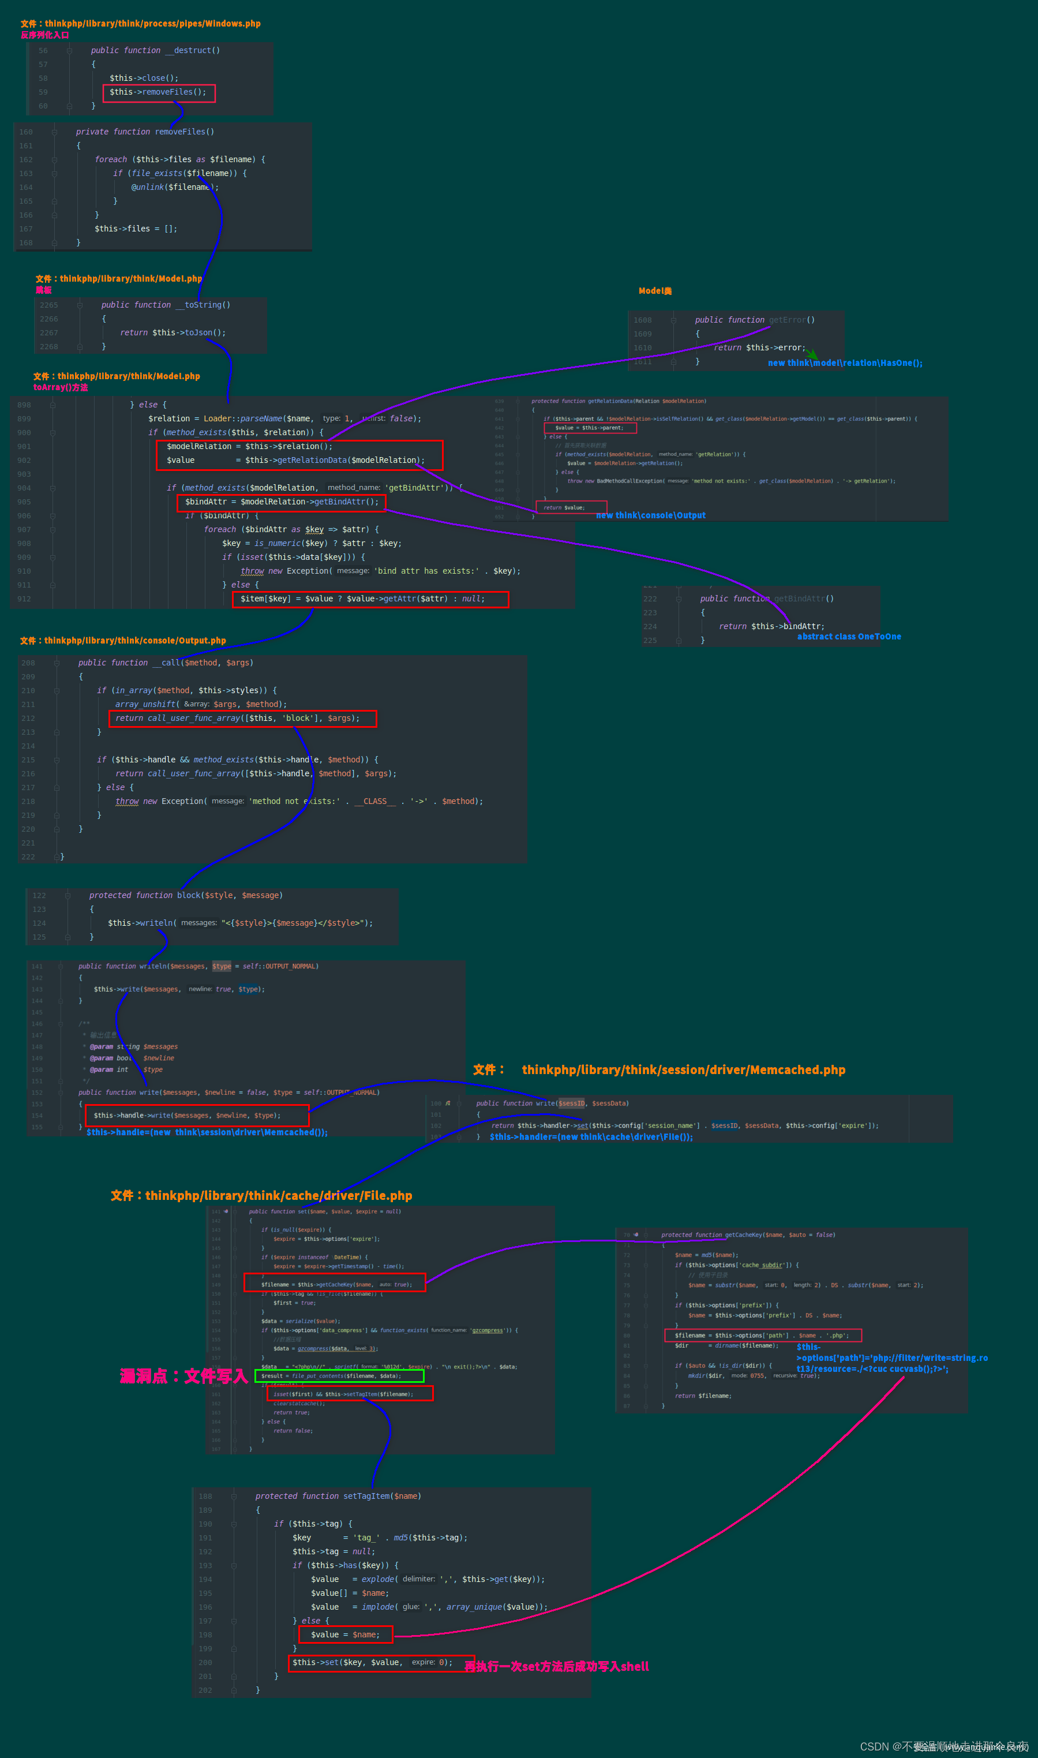Click the $item[$key] = $value ? ... getAttr line

click(x=362, y=599)
